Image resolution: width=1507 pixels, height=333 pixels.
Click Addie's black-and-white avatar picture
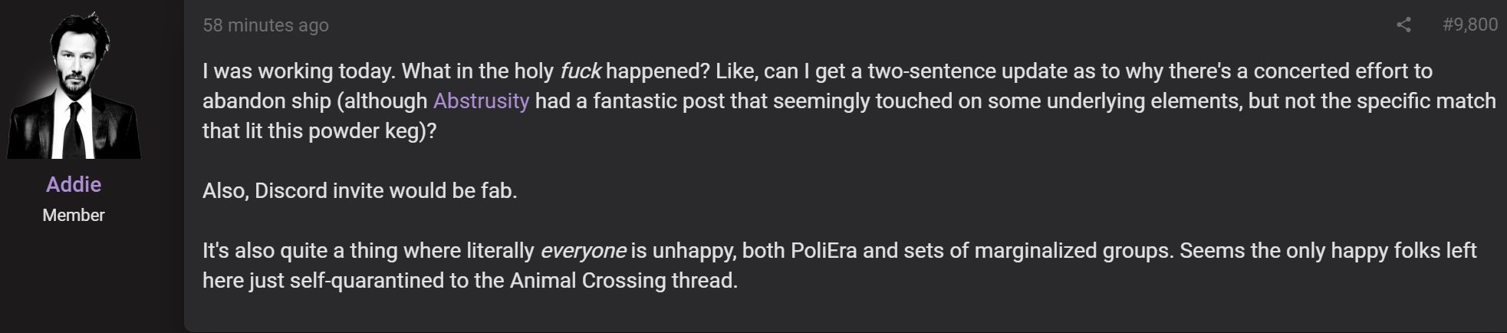point(74,84)
